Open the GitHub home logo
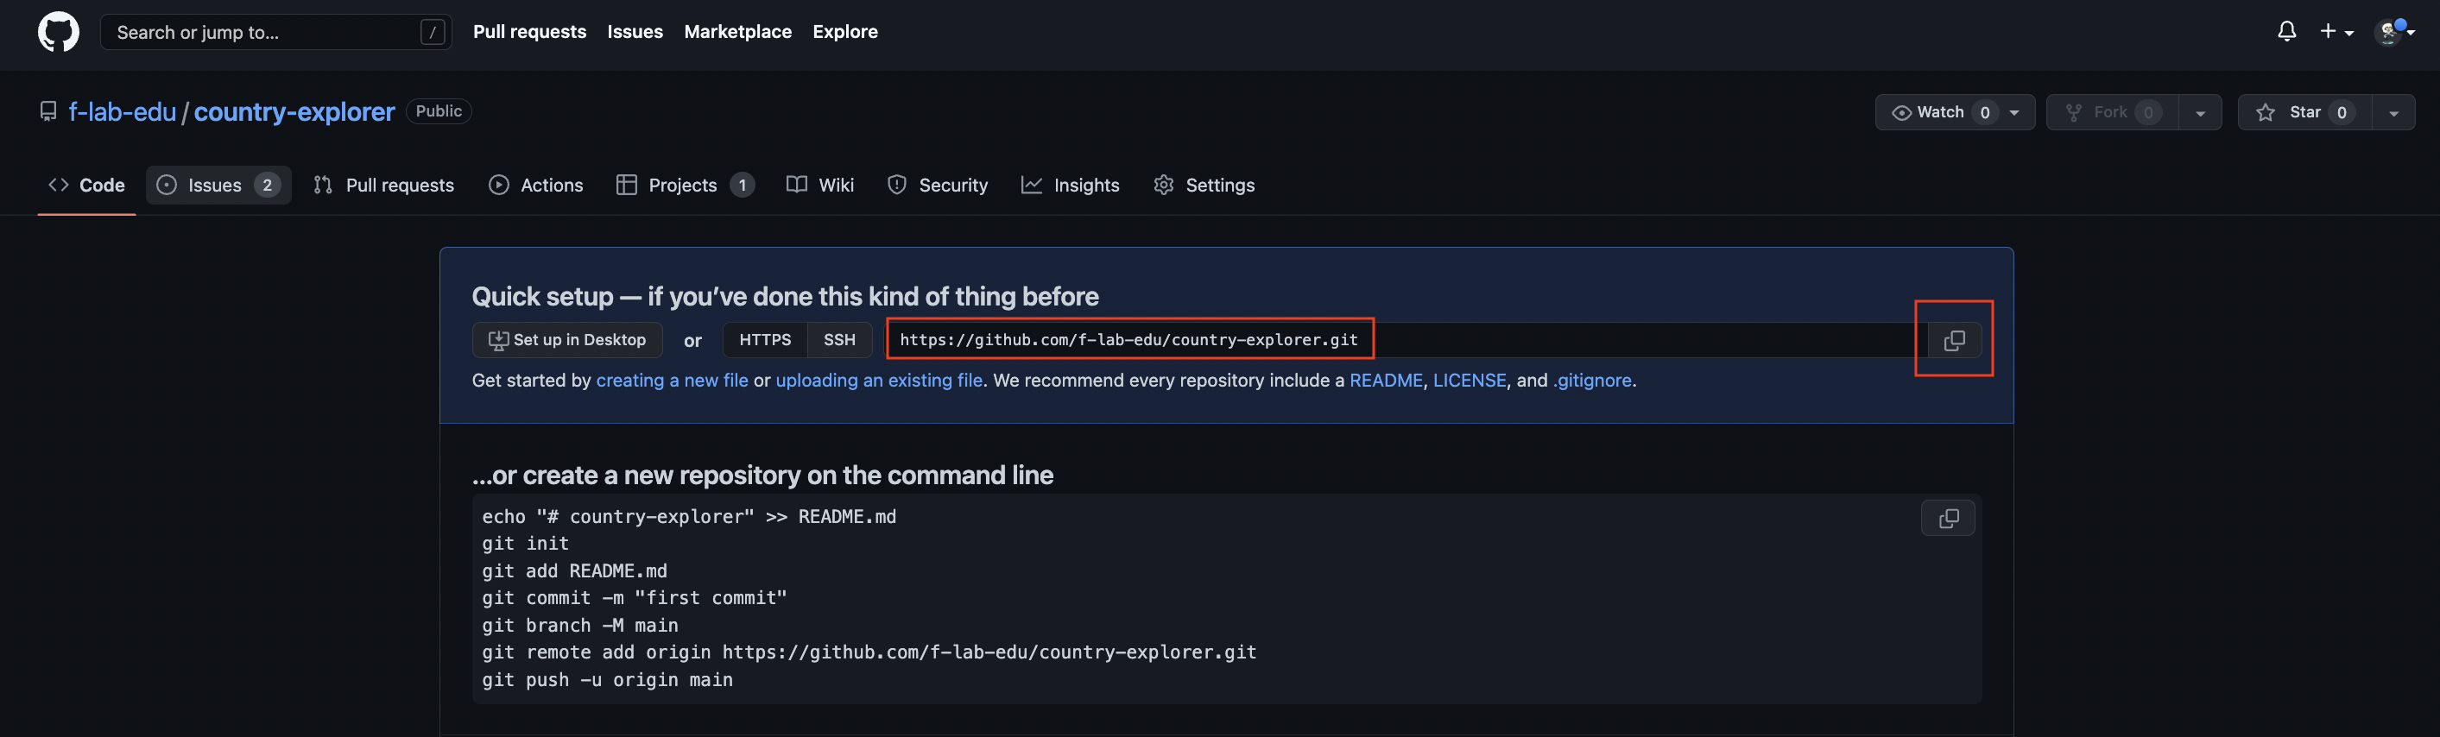Viewport: 2440px width, 737px height. [58, 32]
